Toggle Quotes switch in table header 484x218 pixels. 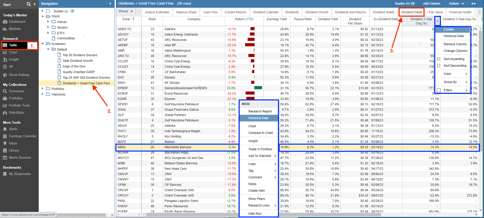click(x=413, y=4)
